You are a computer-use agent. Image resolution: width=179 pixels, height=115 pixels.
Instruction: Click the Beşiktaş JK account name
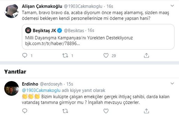pyautogui.click(x=44, y=30)
